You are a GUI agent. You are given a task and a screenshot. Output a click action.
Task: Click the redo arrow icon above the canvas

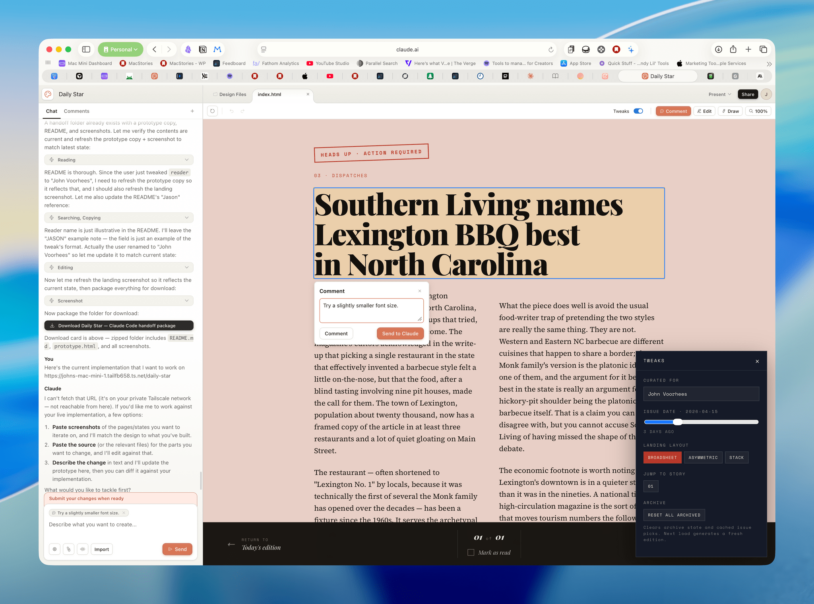click(x=242, y=111)
